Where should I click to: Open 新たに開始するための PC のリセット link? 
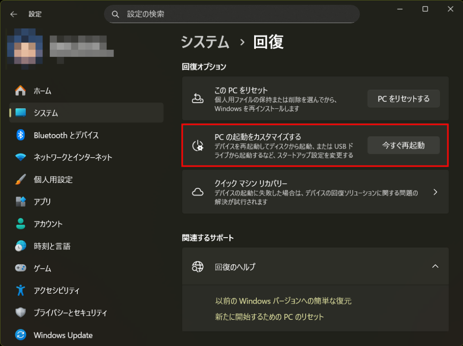click(269, 317)
